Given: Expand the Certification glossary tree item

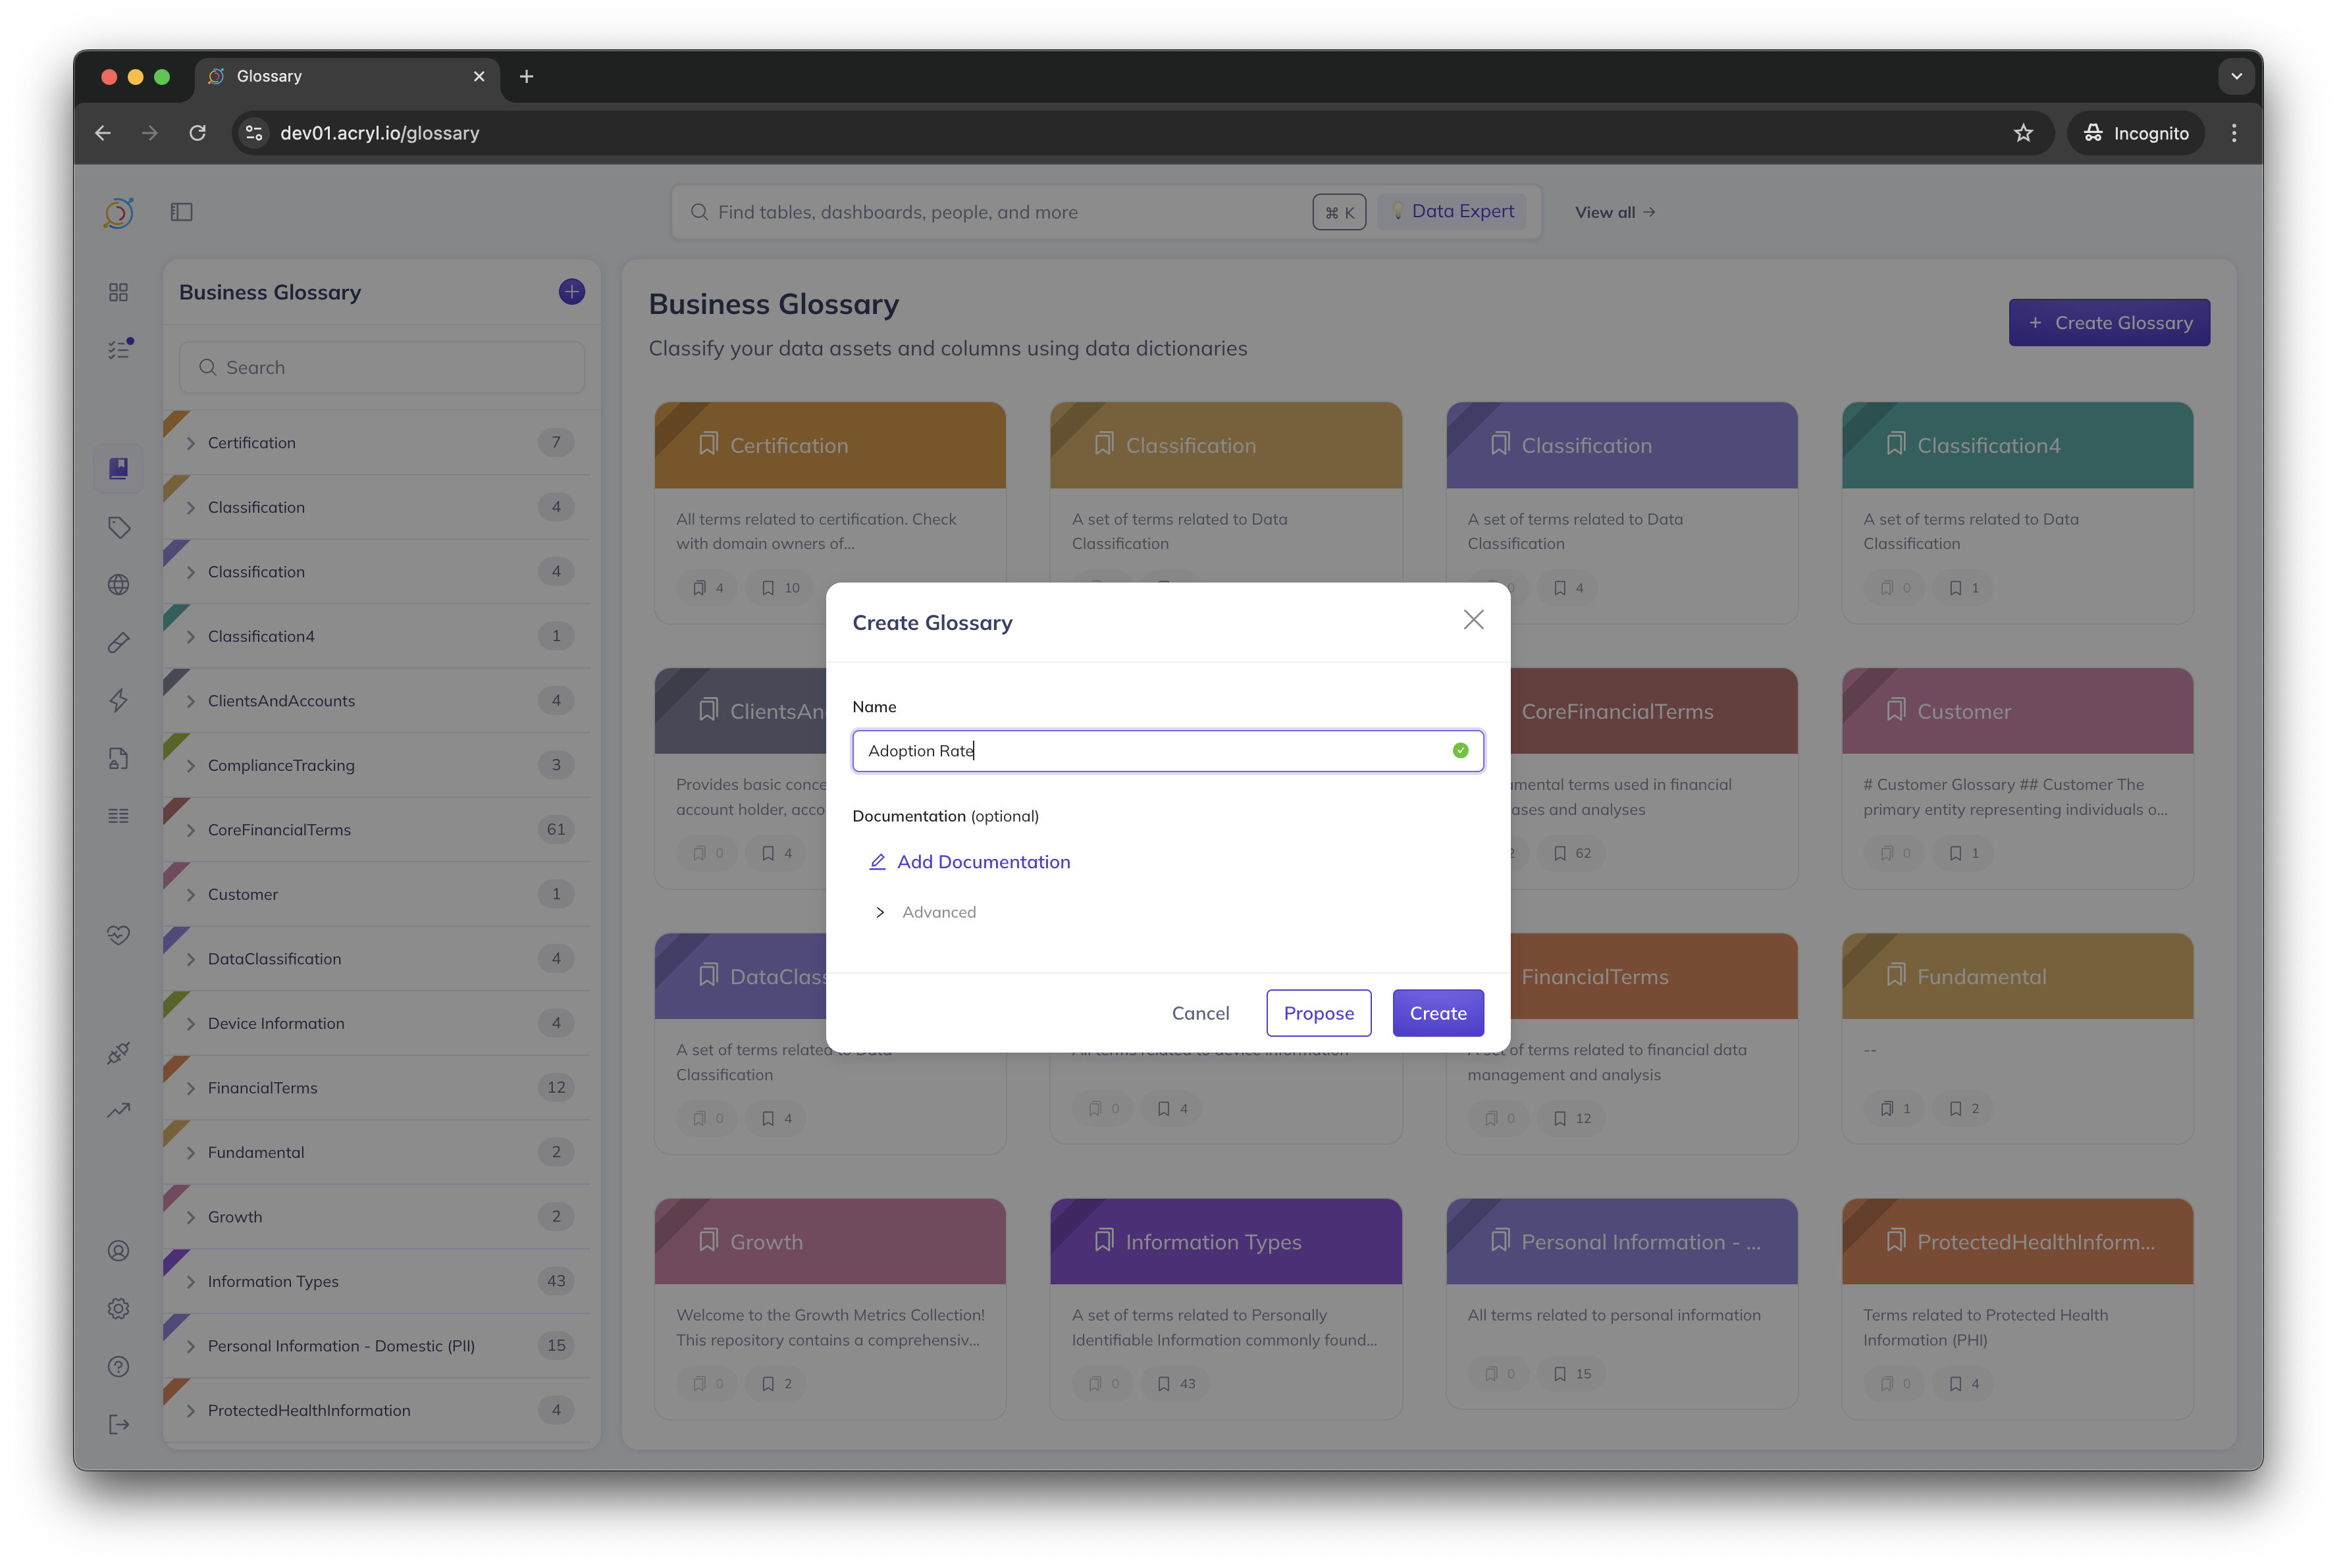Looking at the screenshot, I should pyautogui.click(x=191, y=443).
